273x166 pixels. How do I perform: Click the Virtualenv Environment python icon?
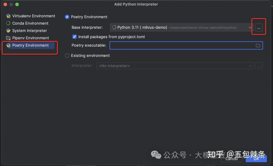click(8, 16)
